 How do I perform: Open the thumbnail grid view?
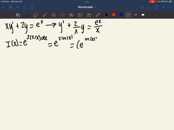[11, 7]
